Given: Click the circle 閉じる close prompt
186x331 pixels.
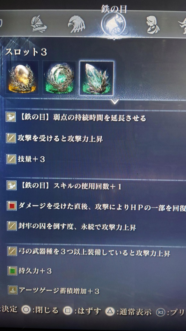Looking at the screenshot, I should (x=40, y=310).
